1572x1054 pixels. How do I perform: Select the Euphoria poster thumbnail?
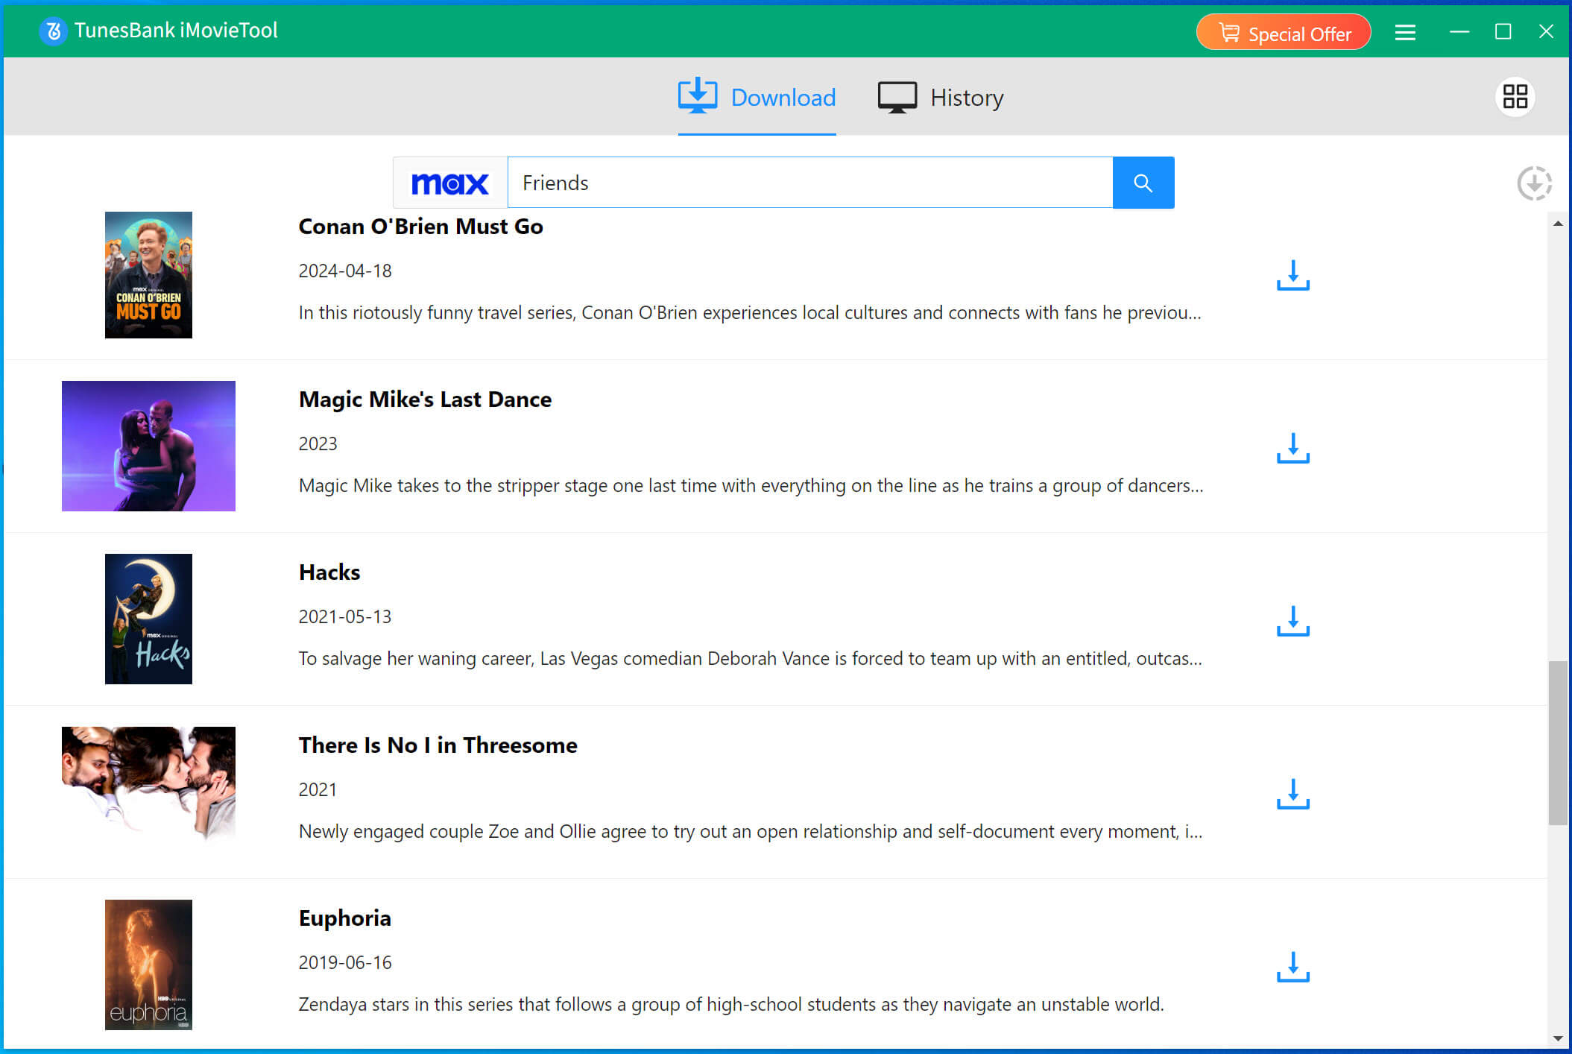click(x=148, y=965)
